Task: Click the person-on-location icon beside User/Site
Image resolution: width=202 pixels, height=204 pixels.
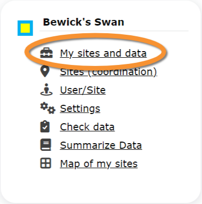Action: tap(46, 89)
